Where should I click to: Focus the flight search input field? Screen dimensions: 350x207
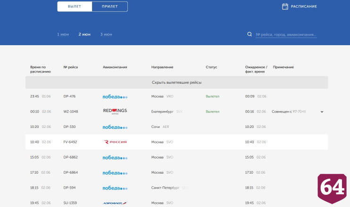[x=286, y=35]
